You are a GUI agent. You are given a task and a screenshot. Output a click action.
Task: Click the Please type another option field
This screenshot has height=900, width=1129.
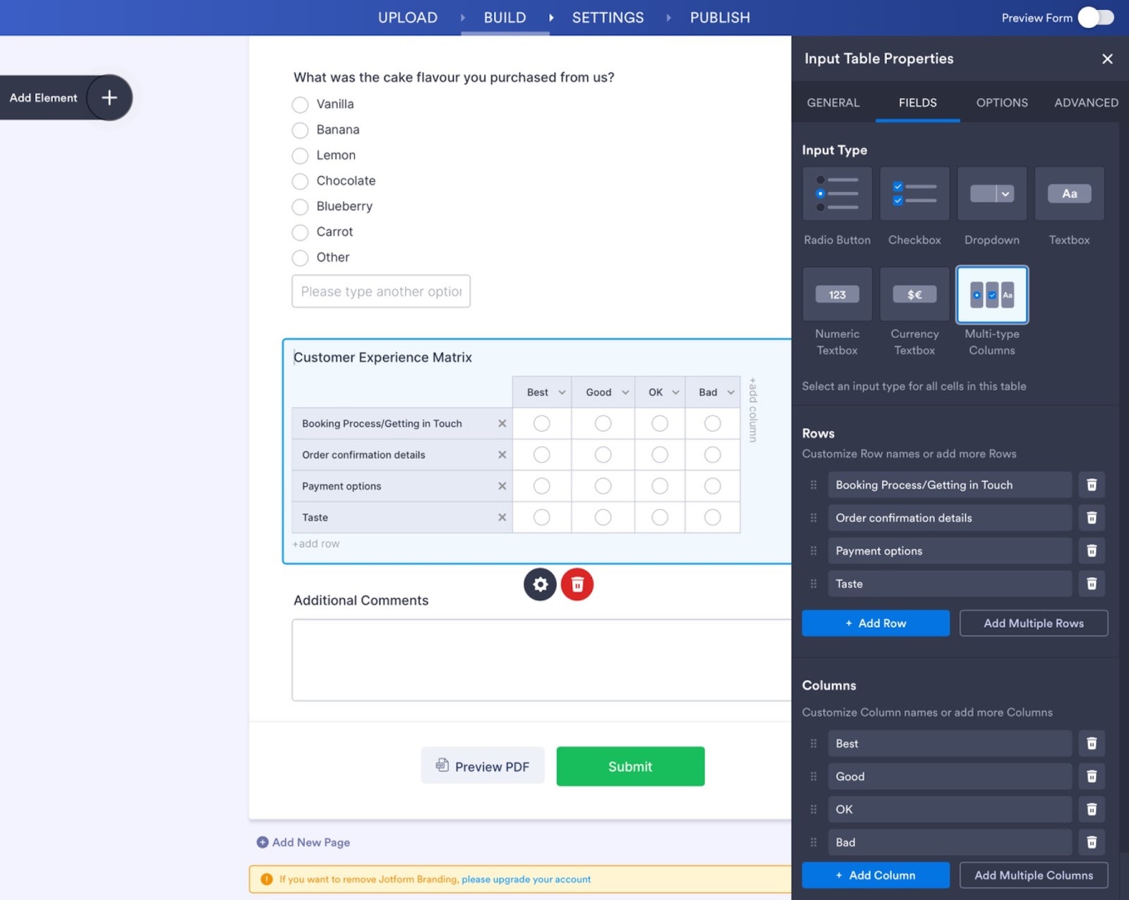point(381,291)
